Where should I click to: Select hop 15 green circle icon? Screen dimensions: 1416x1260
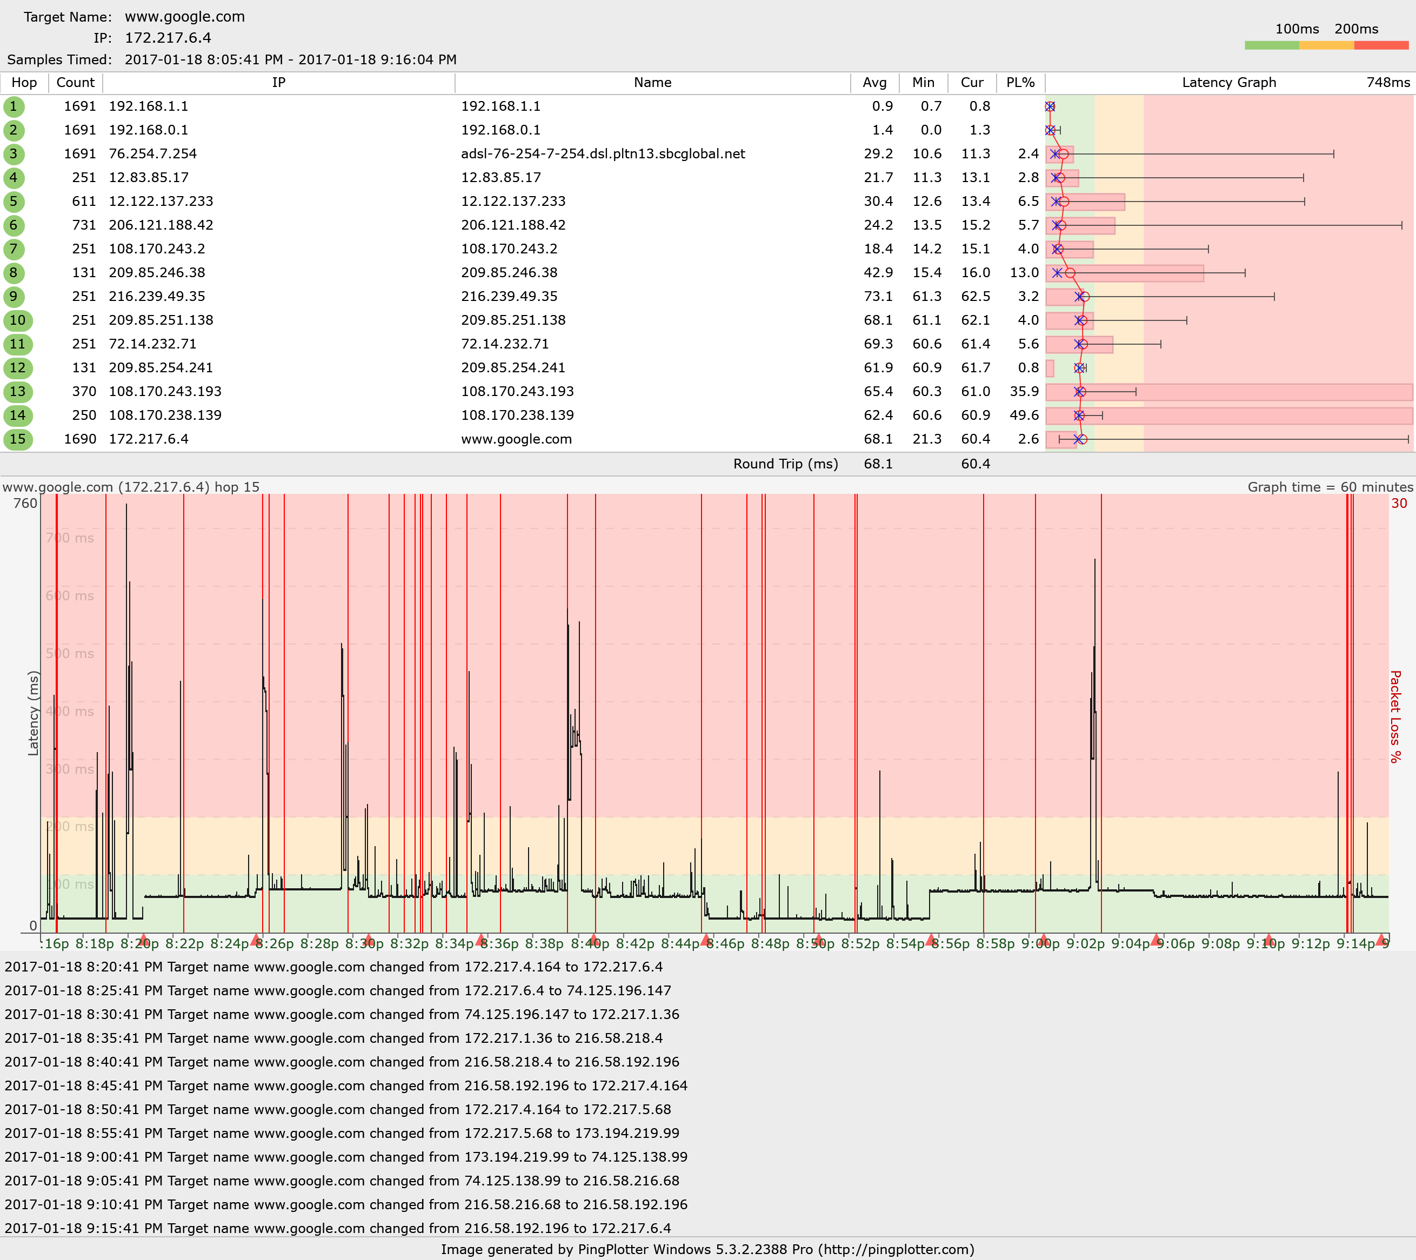coord(17,439)
